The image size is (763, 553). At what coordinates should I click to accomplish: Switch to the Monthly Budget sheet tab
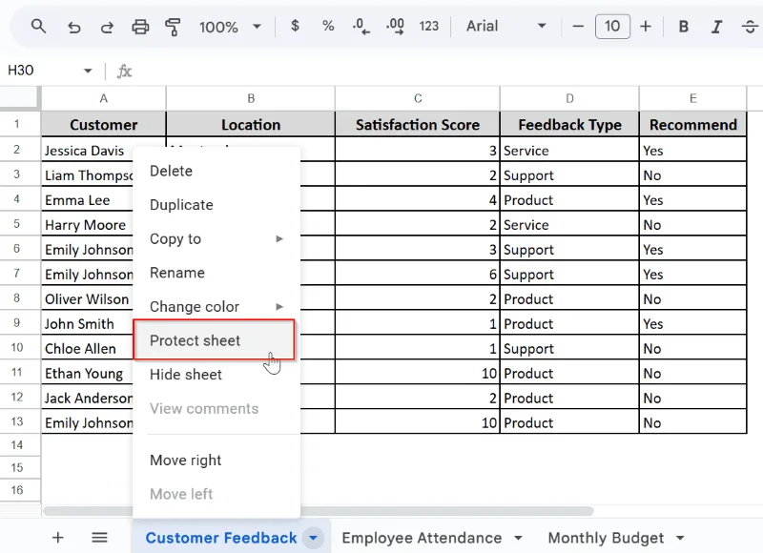(x=606, y=538)
